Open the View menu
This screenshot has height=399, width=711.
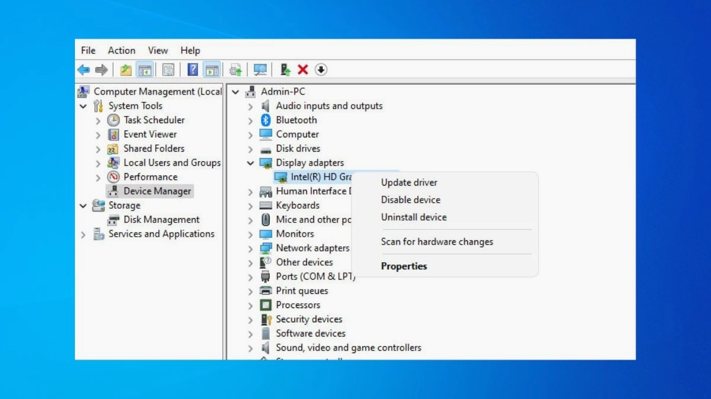(x=158, y=51)
